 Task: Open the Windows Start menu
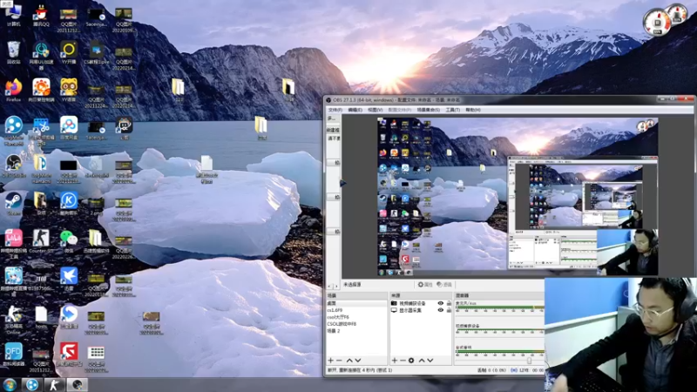pyautogui.click(x=10, y=384)
